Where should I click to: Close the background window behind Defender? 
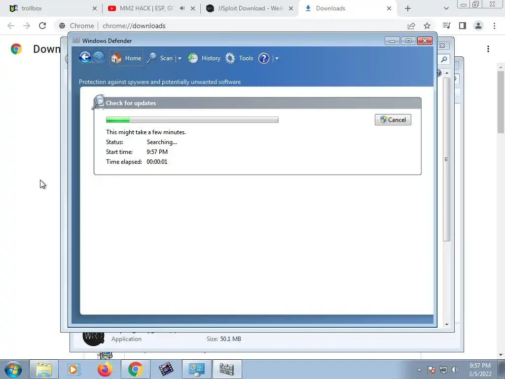point(442,46)
